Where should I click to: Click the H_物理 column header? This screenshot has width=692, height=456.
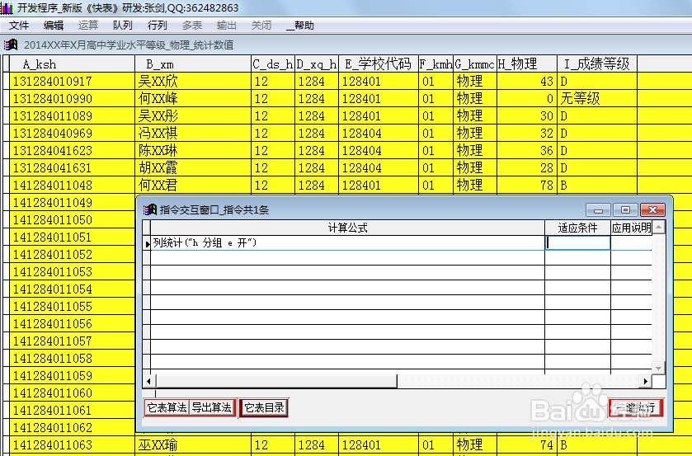[527, 64]
